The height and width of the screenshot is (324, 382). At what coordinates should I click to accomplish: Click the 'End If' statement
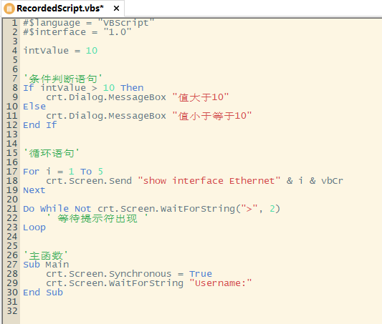[40, 125]
